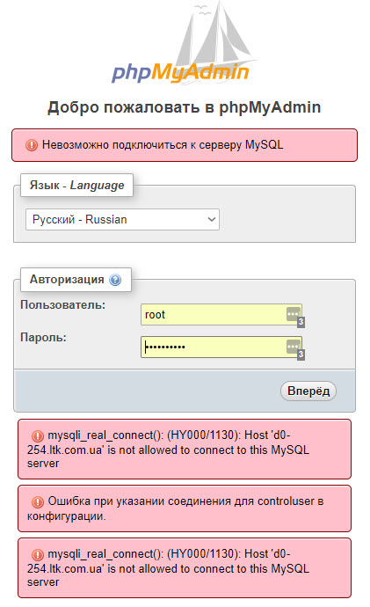The width and height of the screenshot is (370, 607).
Task: Click error icon beside 'Невозможно подключиться' message
Action: point(32,145)
